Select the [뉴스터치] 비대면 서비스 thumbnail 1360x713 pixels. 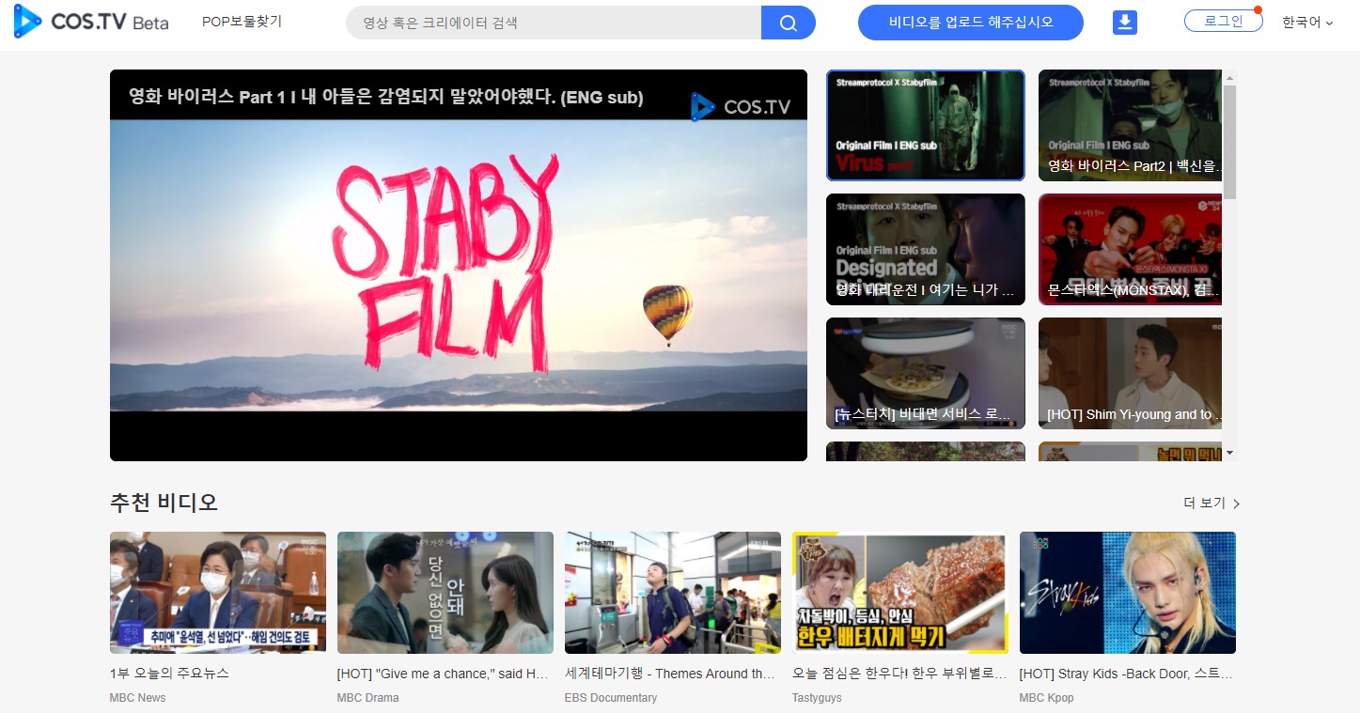coord(926,373)
